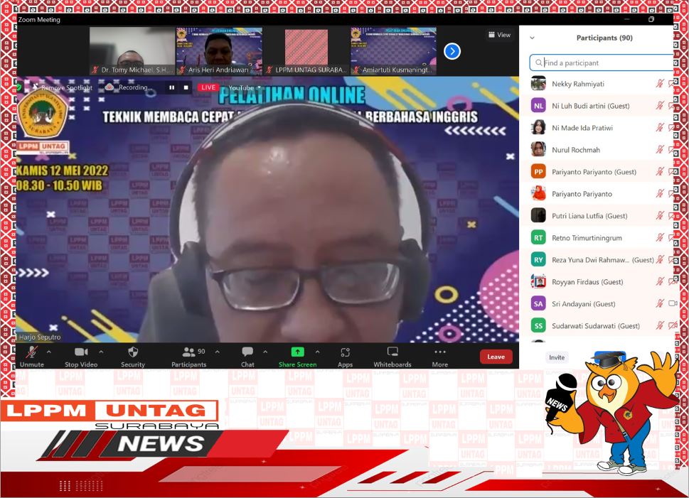
Task: Open chat options arrow beside Chat
Action: pyautogui.click(x=265, y=352)
